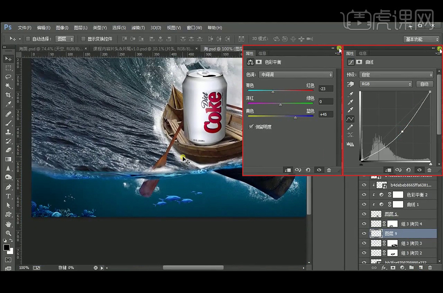
Task: Open the 滤镜(T) menu
Action: tap(138, 28)
